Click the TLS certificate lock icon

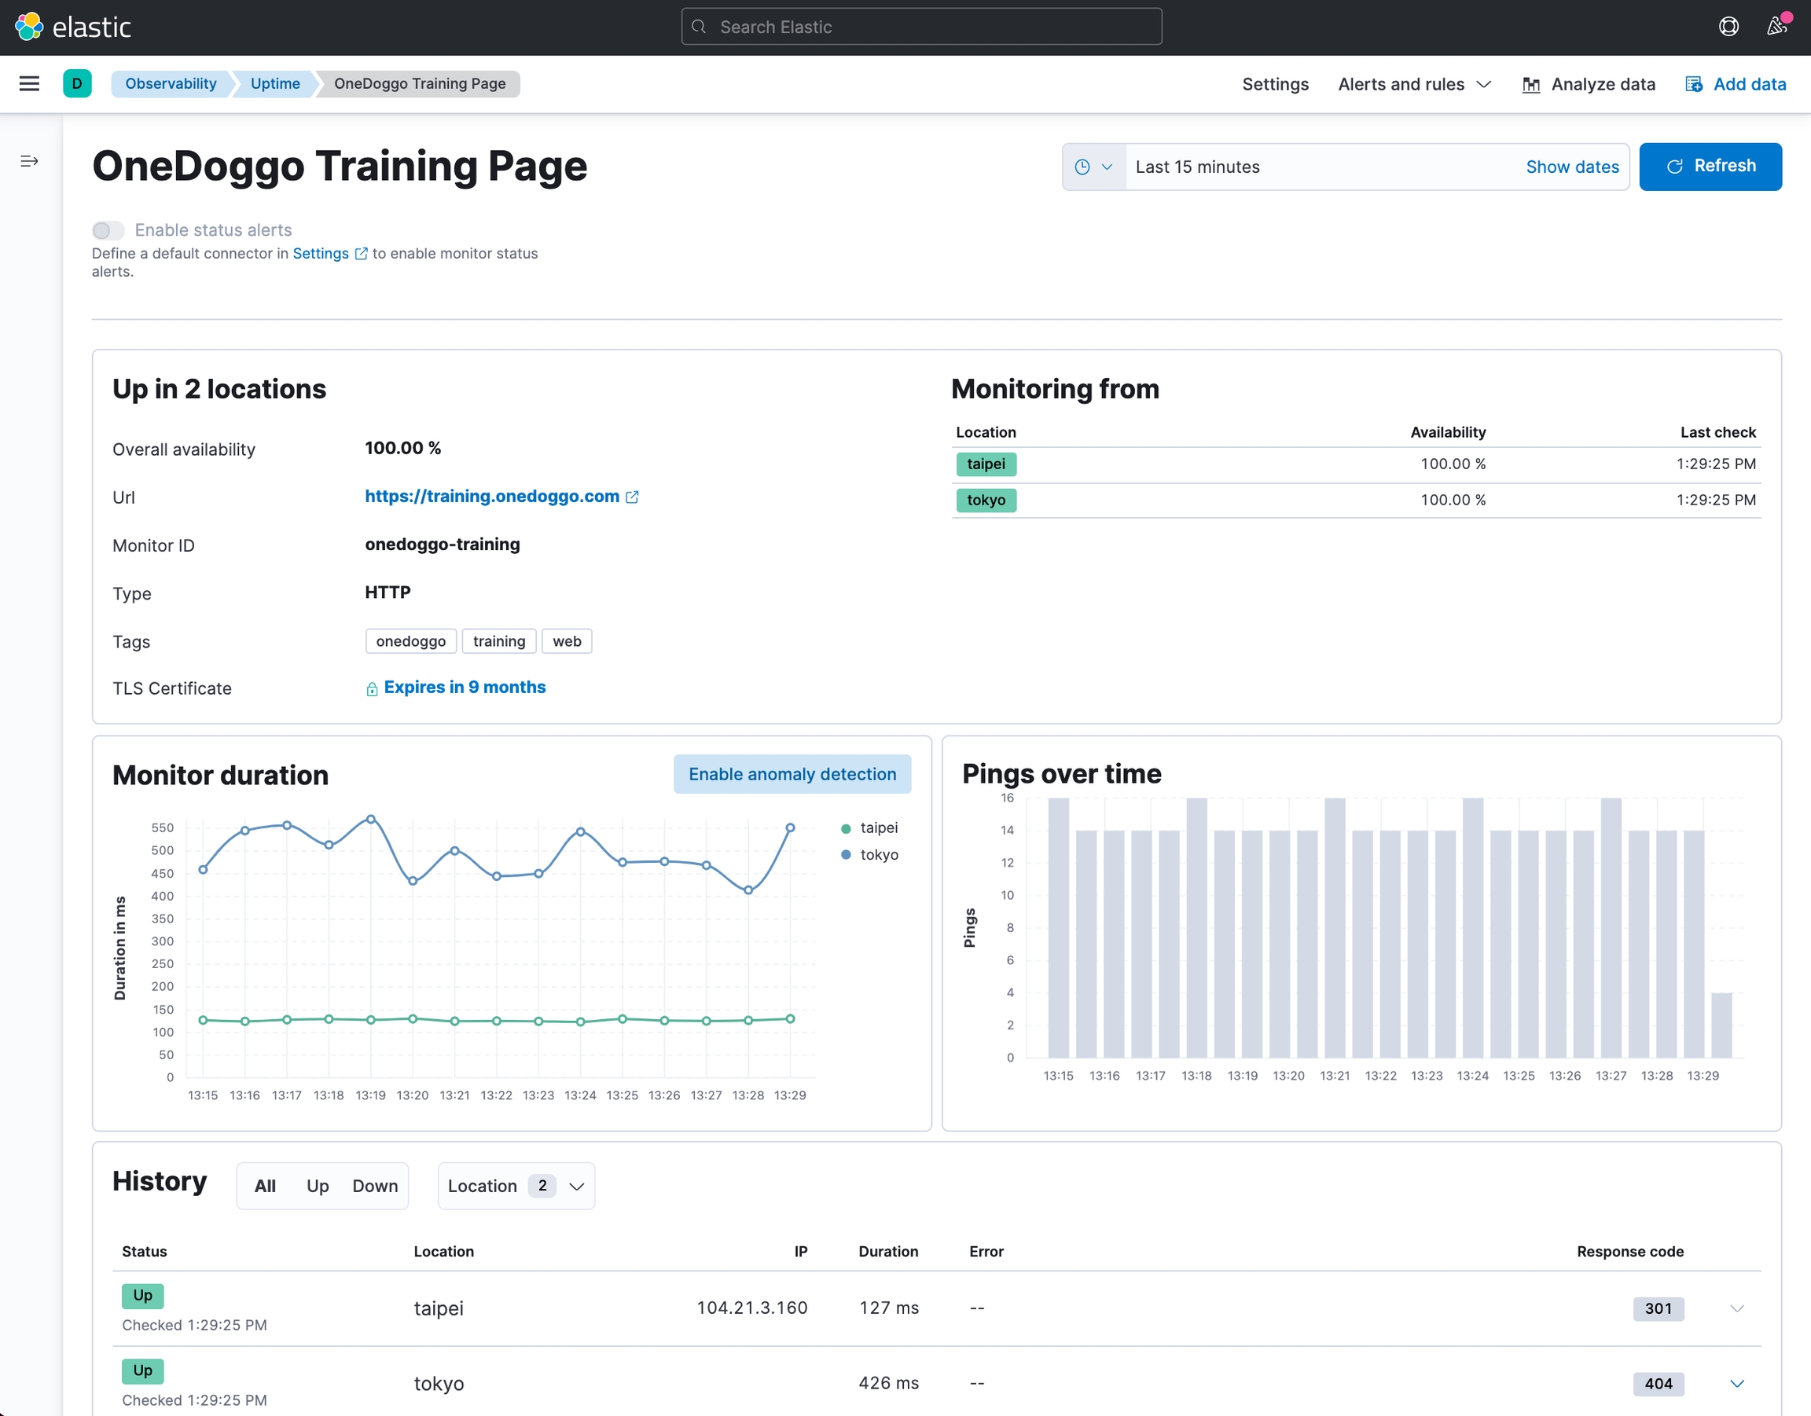coord(372,688)
